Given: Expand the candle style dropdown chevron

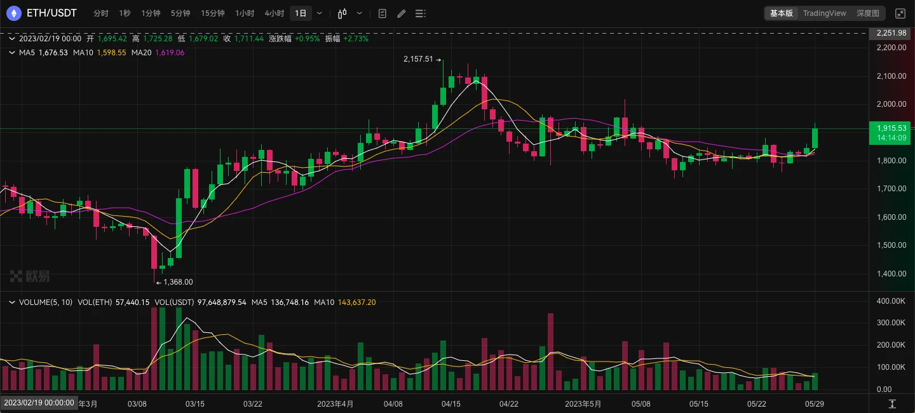Looking at the screenshot, I should (360, 13).
